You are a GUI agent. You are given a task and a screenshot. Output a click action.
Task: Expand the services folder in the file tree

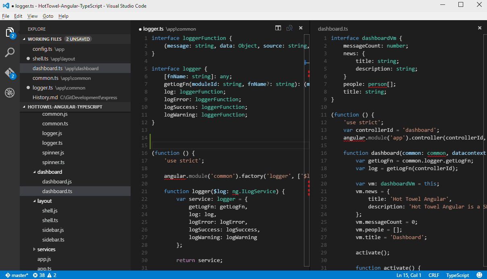click(46, 249)
